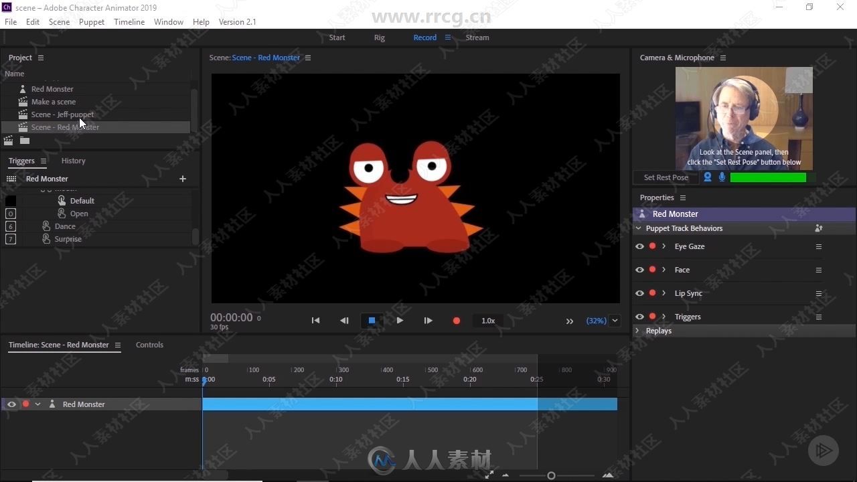Open the Eye Gaze behavior options menu
Viewport: 857px width, 482px height.
(x=818, y=246)
